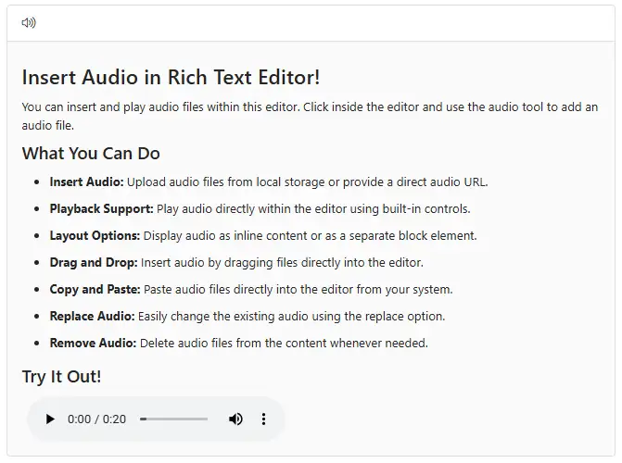Click the audio progress seek bar
Screen dimensions: 622x463
173,419
